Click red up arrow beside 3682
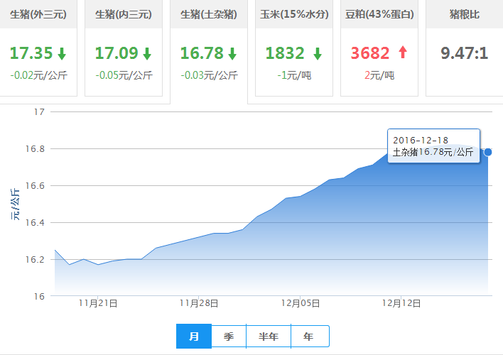 point(403,53)
